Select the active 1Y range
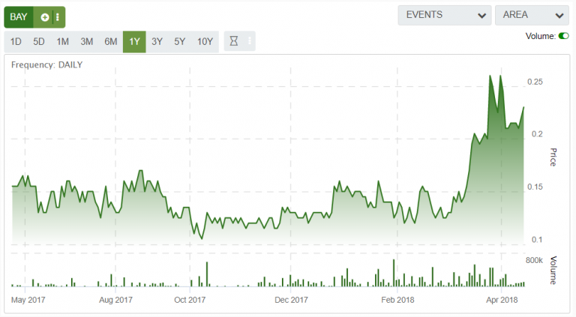The image size is (576, 317). [x=134, y=41]
